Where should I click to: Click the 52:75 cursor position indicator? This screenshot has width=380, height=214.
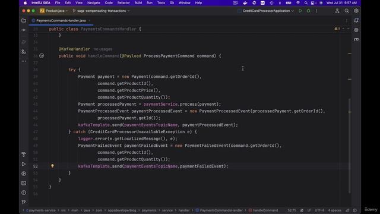tap(292, 210)
